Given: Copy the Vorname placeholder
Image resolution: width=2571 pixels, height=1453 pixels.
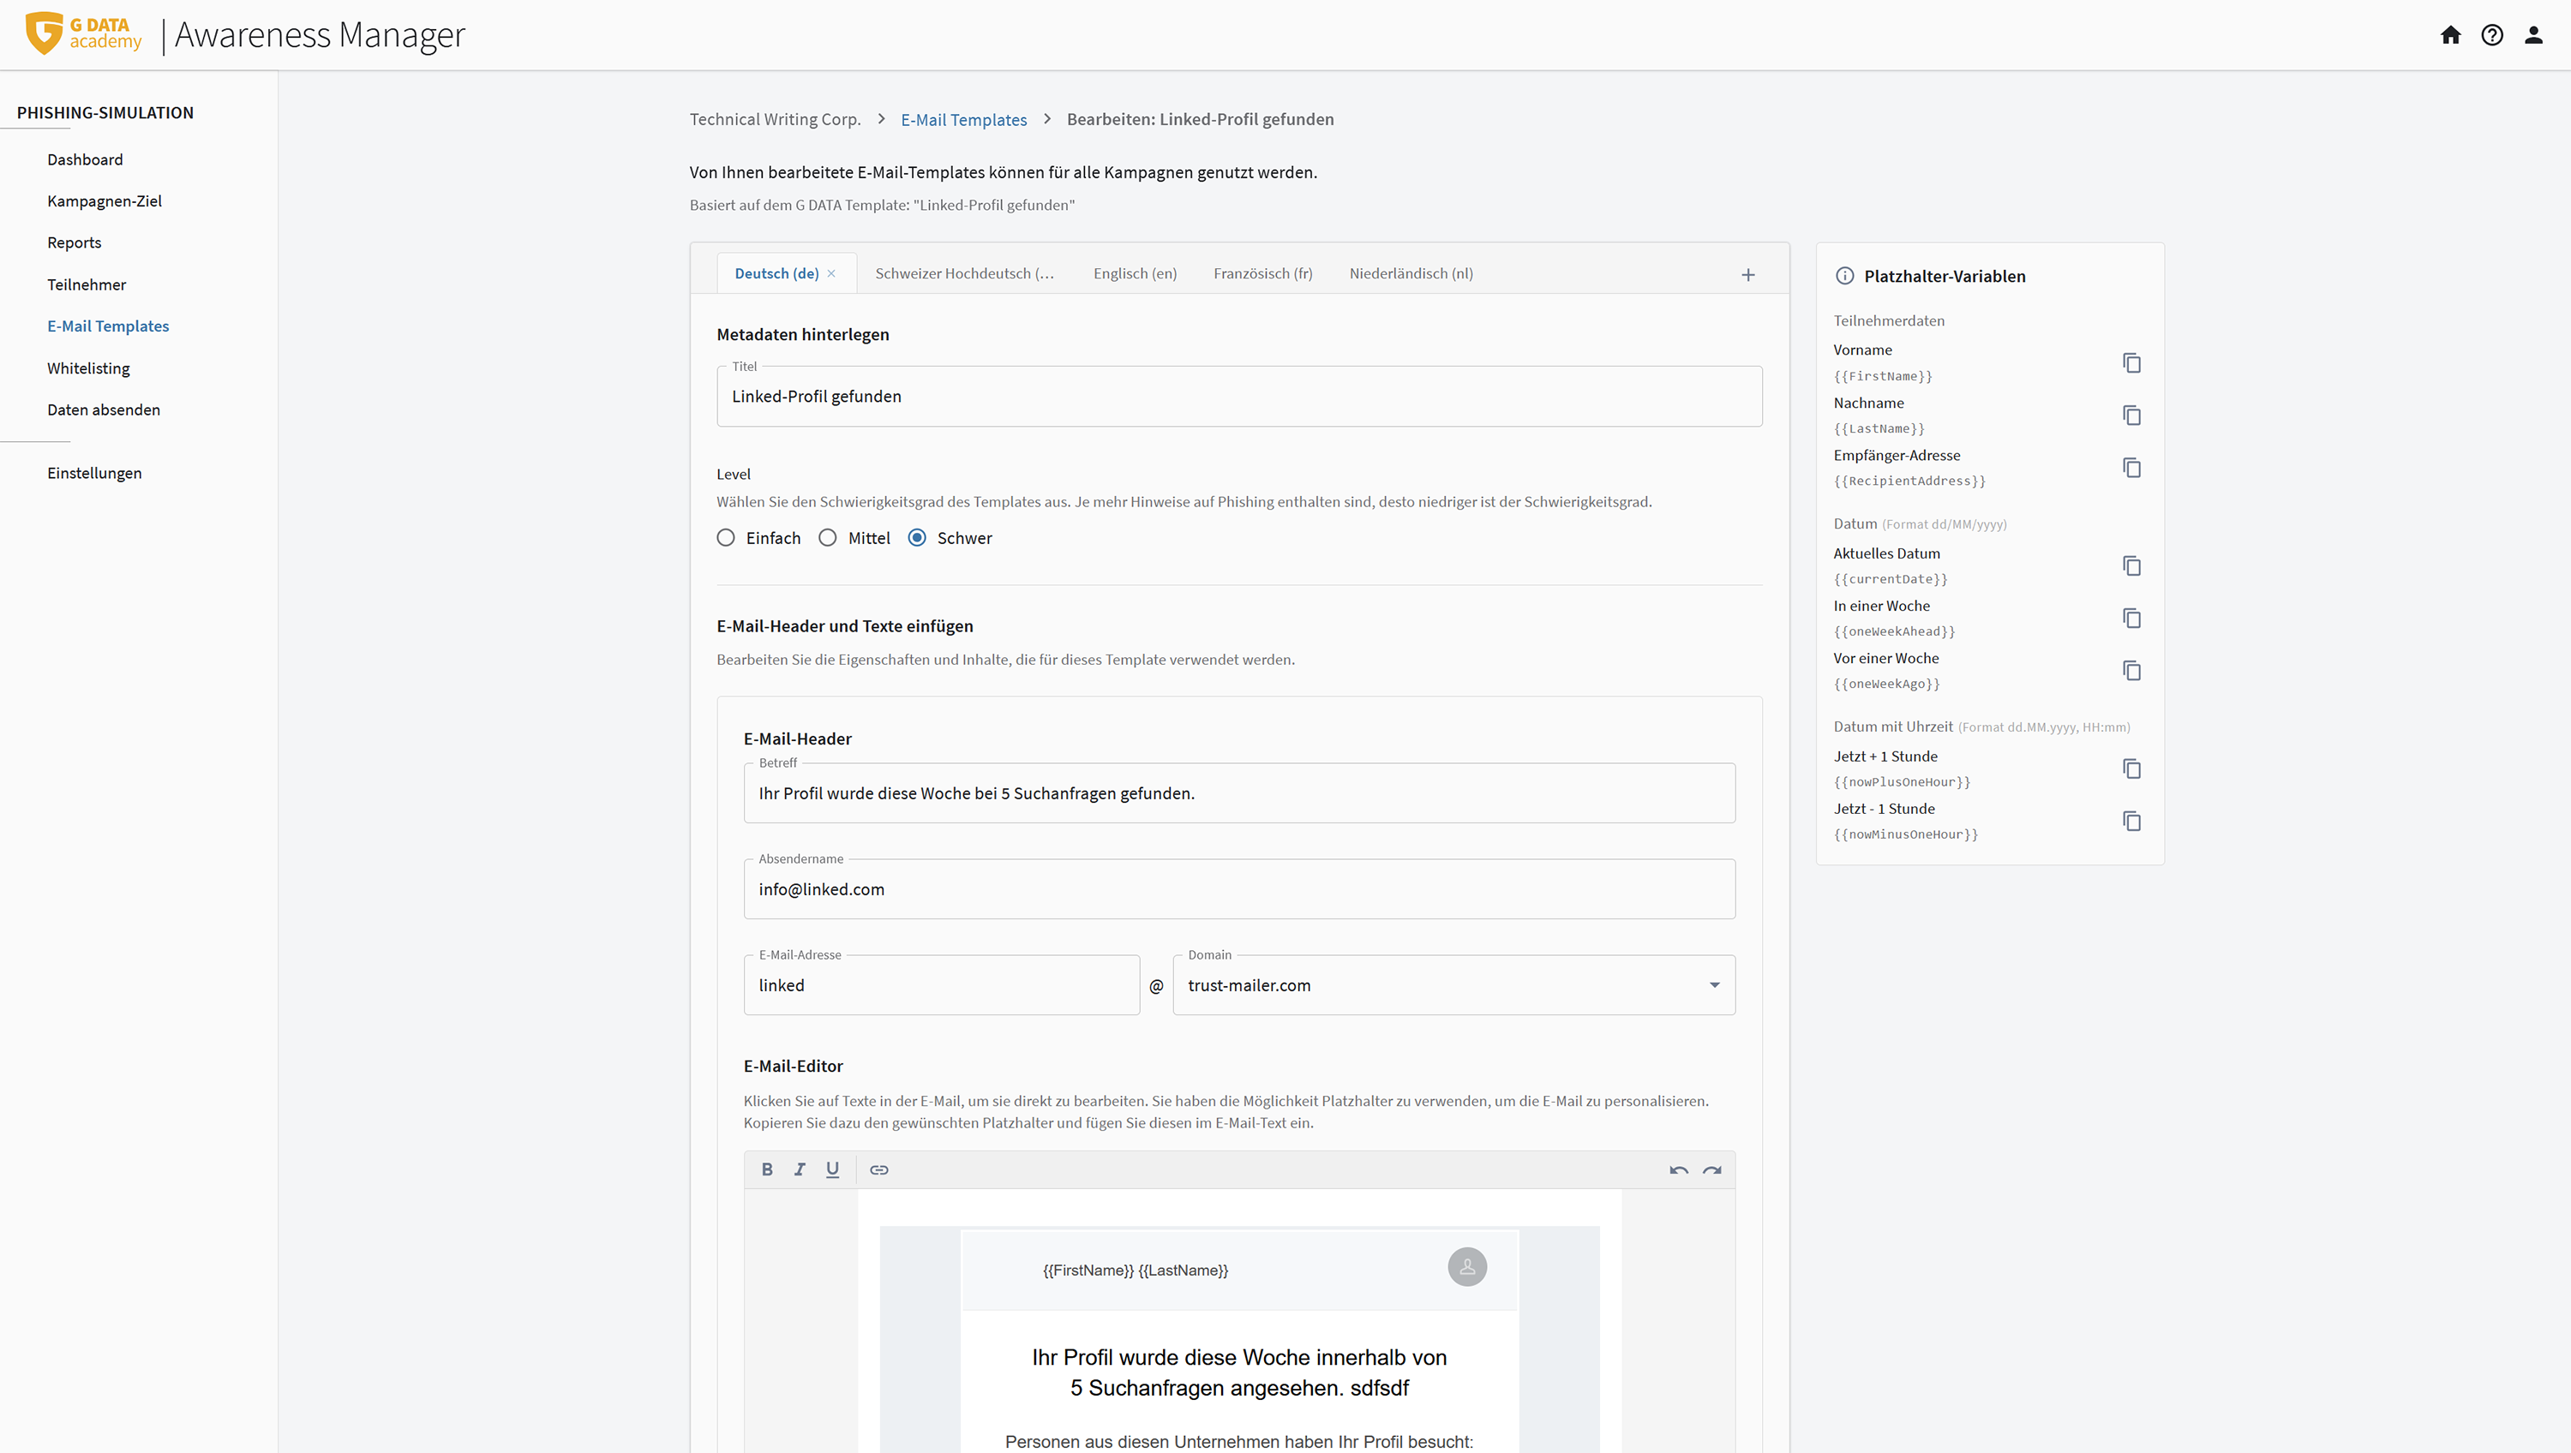Looking at the screenshot, I should (x=2132, y=362).
